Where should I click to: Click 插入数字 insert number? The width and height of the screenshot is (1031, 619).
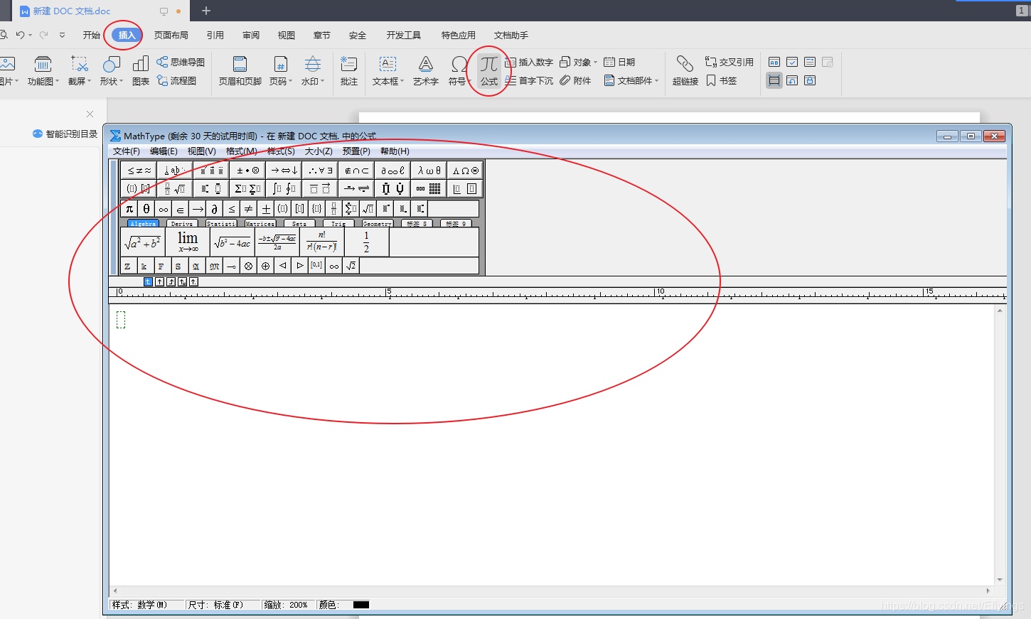pos(529,62)
